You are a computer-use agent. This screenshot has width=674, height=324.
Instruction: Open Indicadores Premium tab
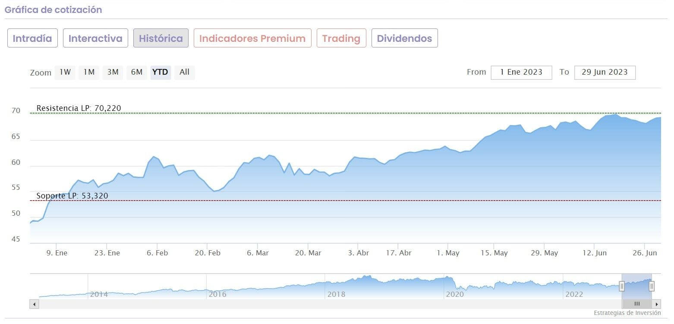coord(252,38)
